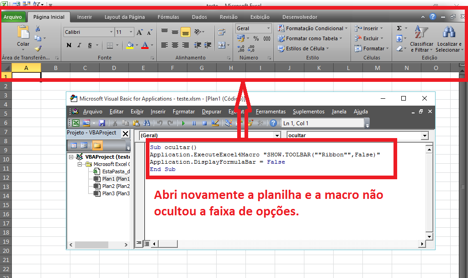This screenshot has height=278, width=468.
Task: Click the VBA help question mark icon
Action: (x=273, y=123)
